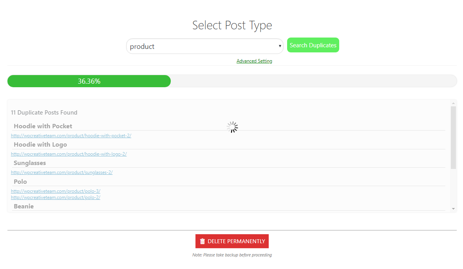
Task: Open the Advanced Setting link
Action: coord(254,61)
